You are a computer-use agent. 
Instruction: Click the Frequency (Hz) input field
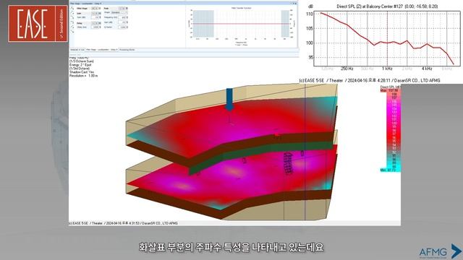[x=122, y=17]
